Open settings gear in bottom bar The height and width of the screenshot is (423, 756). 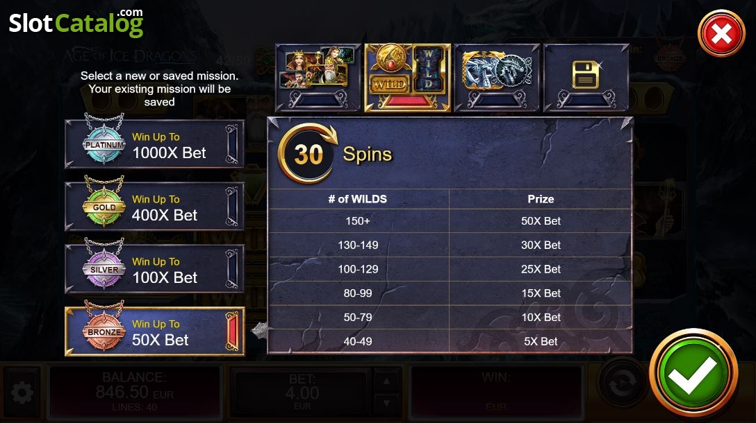click(22, 393)
